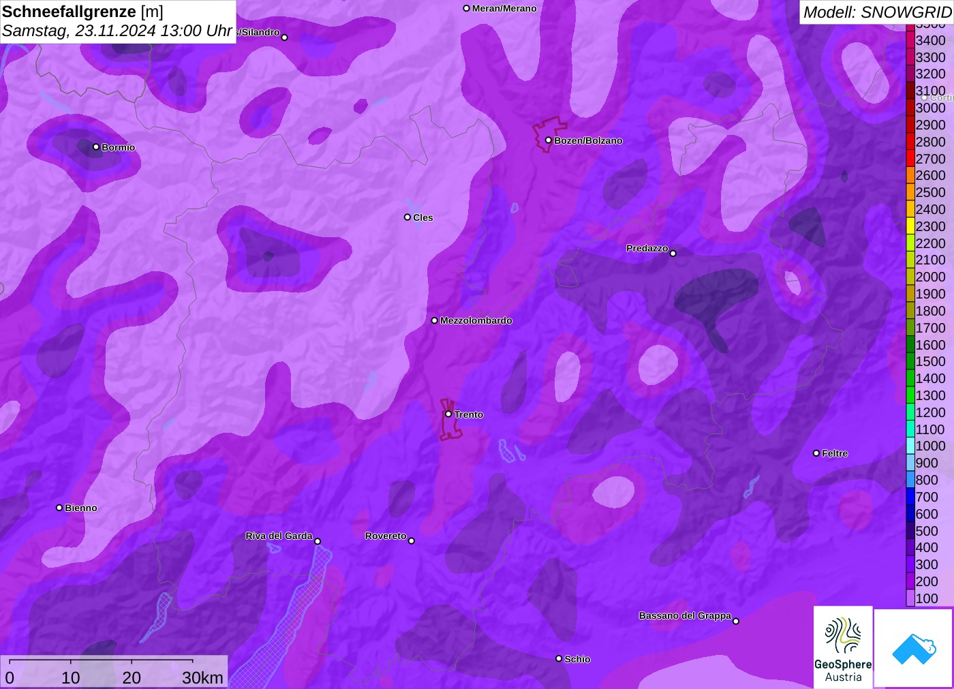
Task: Pick the 200 m legend color swatch
Action: (910, 581)
